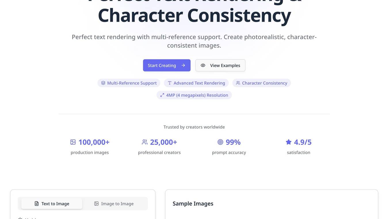Click the picture icon in Image to Image tab

pos(96,204)
